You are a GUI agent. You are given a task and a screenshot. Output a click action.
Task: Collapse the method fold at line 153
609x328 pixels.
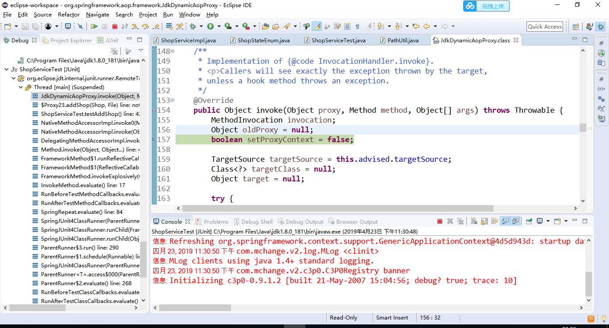173,100
